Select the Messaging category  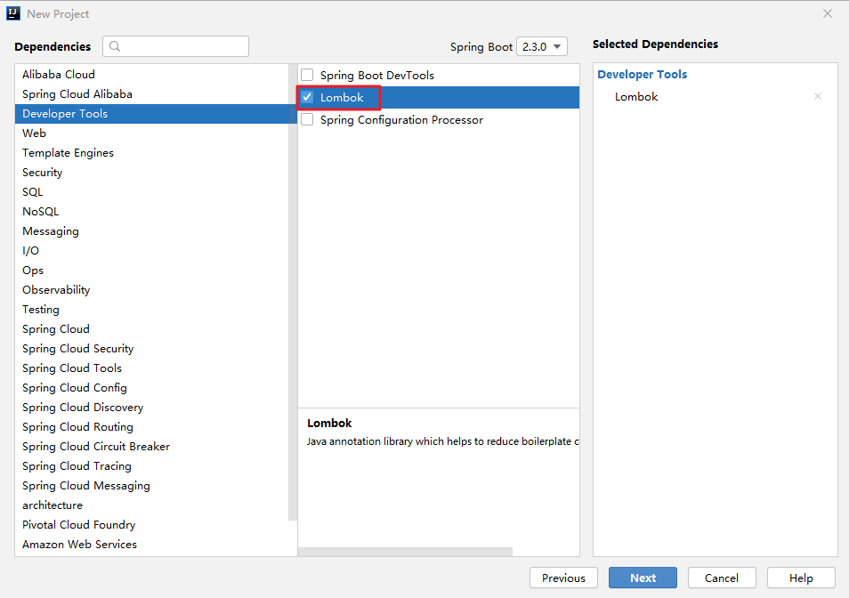152,231
